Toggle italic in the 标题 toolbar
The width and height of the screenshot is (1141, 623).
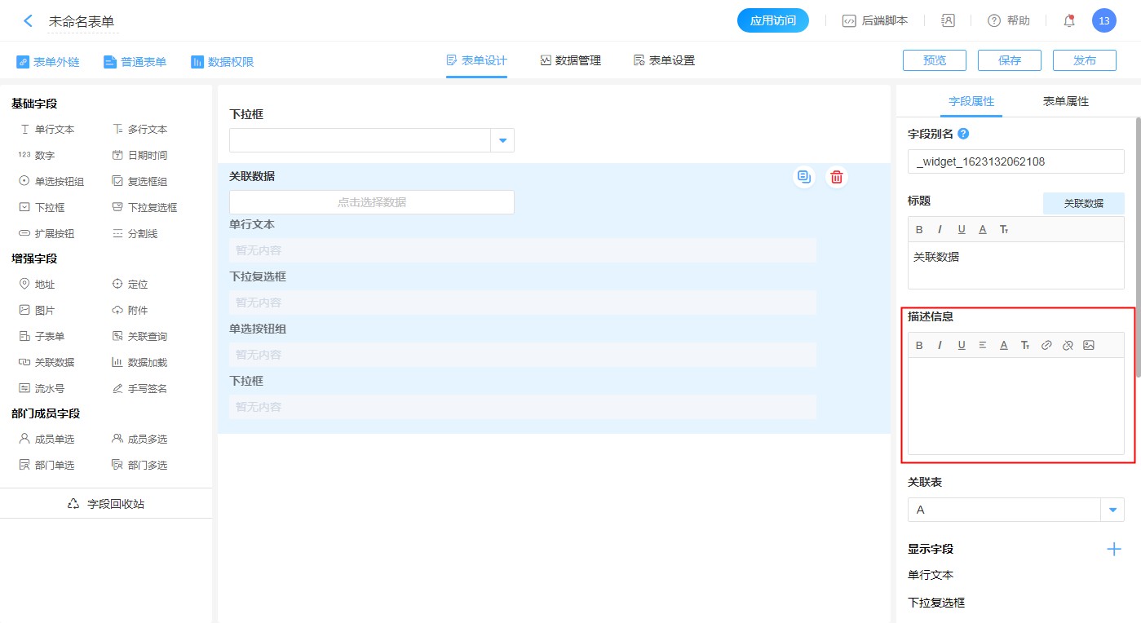940,230
